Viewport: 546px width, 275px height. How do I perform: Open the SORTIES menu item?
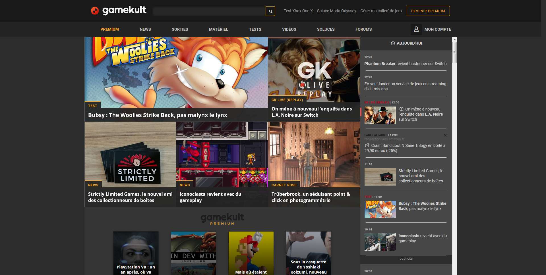pos(180,29)
